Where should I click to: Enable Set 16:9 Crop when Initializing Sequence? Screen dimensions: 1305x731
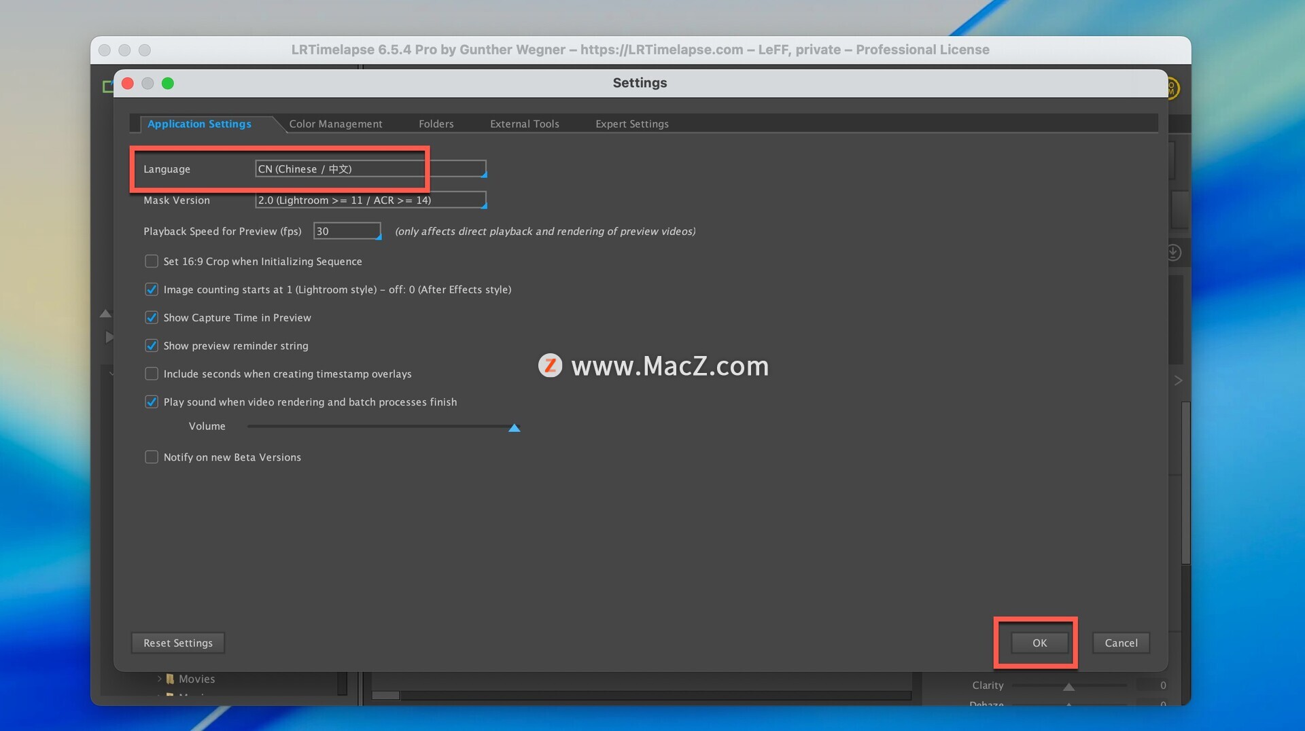(152, 262)
